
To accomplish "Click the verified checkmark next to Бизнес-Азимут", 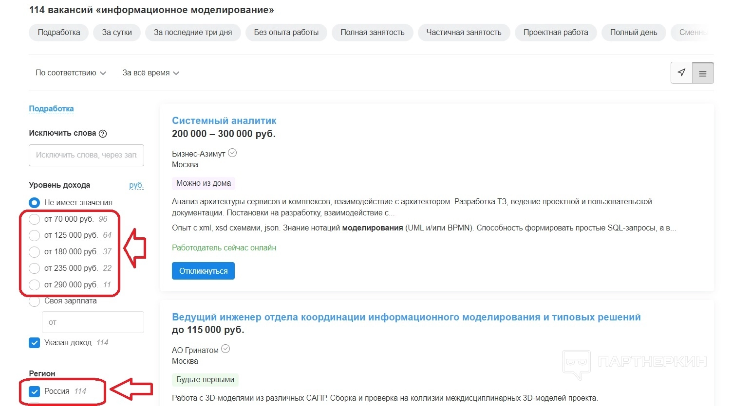I will pyautogui.click(x=233, y=153).
